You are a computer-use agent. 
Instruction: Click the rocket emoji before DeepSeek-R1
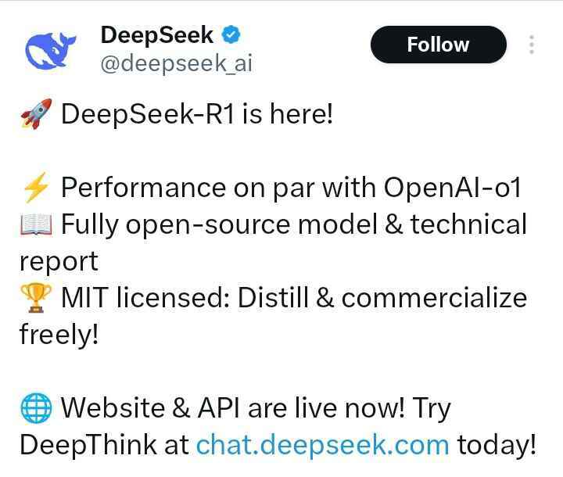(36, 113)
